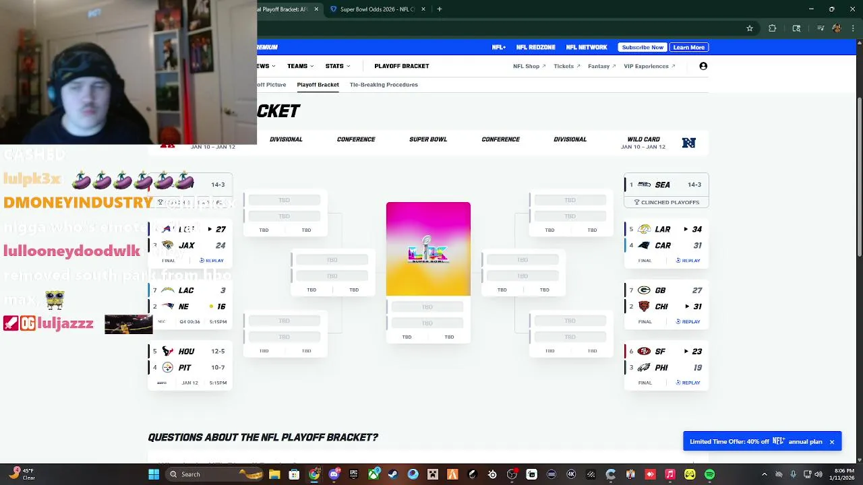Click the CLINCHED PLAYOFFS label under SEA
The height and width of the screenshot is (485, 863).
click(x=667, y=202)
